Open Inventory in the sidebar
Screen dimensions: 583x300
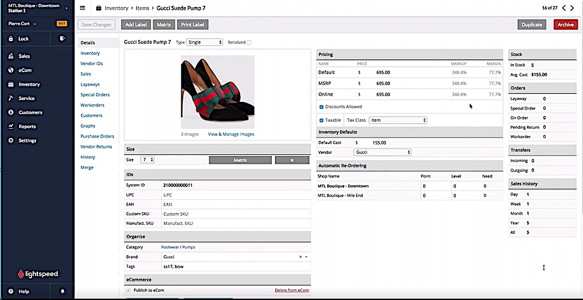29,84
